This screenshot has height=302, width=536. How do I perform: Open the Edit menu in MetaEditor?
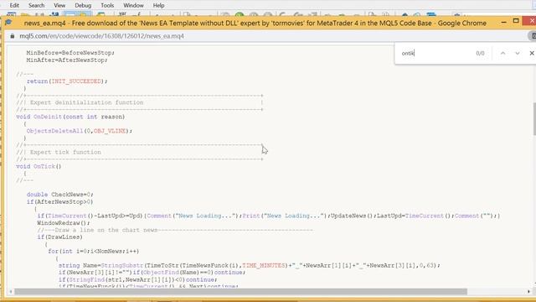pos(14,6)
